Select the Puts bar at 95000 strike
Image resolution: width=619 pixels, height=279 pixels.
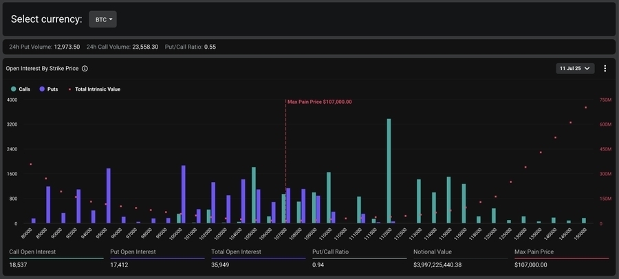point(109,196)
